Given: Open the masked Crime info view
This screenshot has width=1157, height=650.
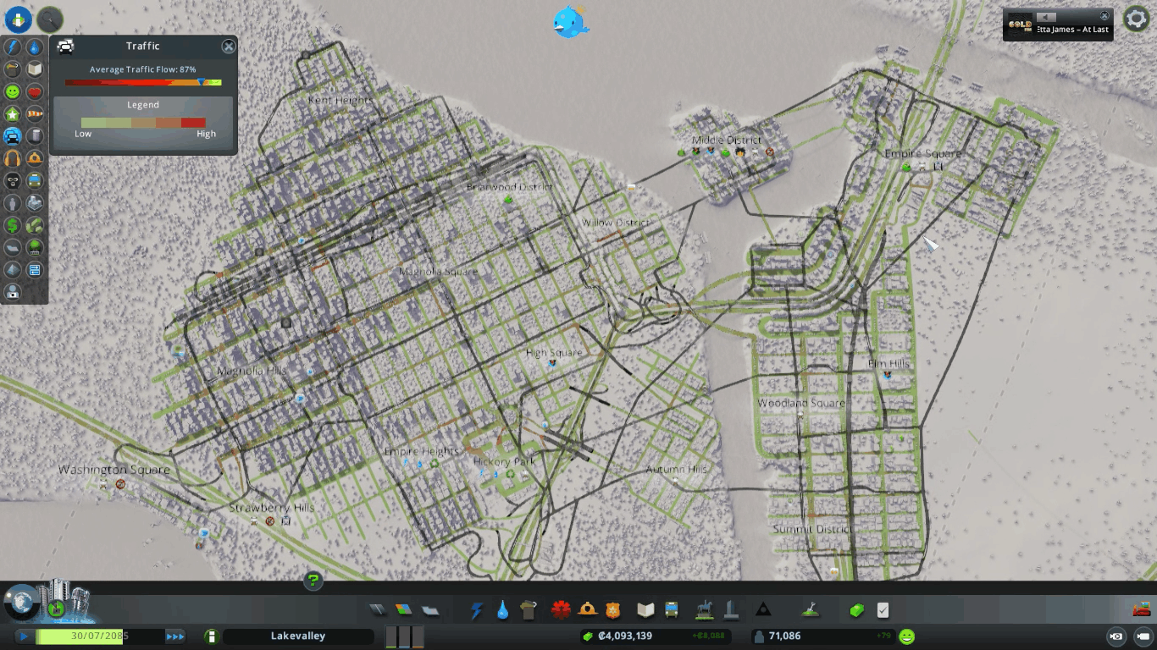Looking at the screenshot, I should (x=13, y=180).
